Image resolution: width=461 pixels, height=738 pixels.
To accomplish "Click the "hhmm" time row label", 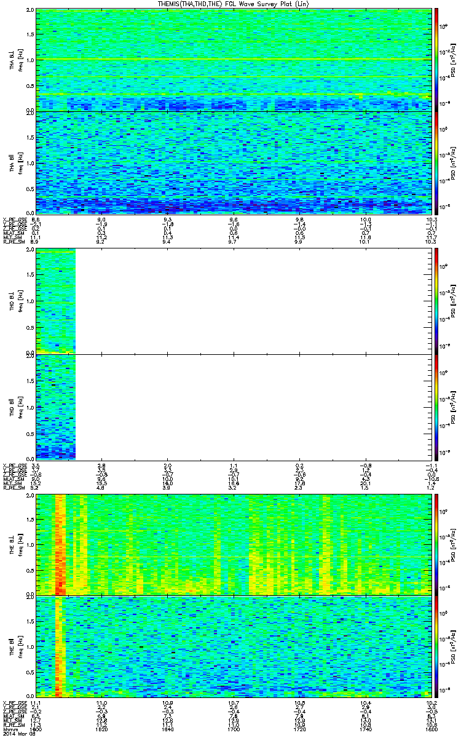I will click(x=9, y=729).
